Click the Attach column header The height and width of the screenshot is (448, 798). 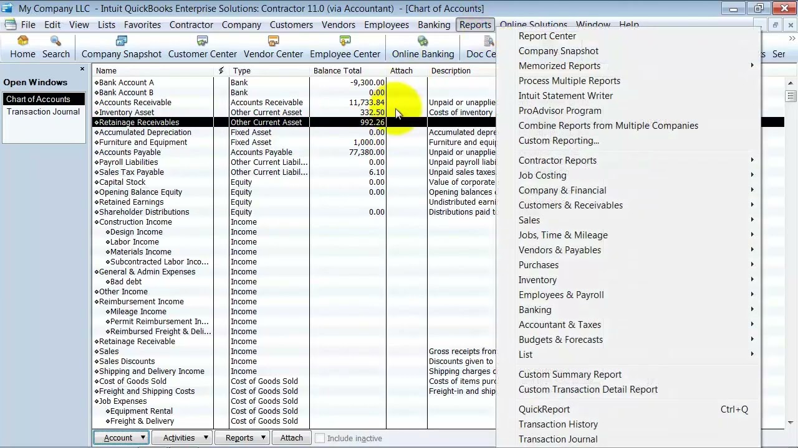click(x=406, y=70)
